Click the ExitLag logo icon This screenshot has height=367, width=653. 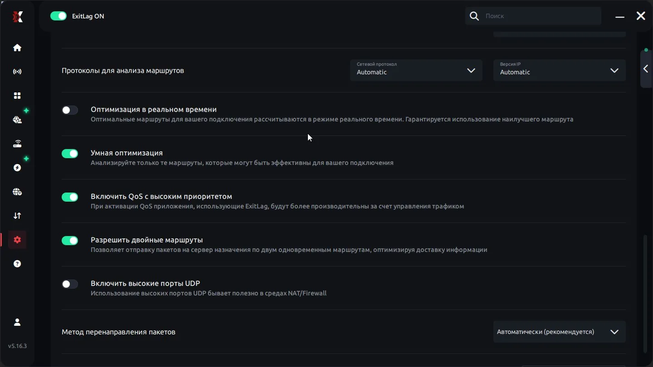(x=18, y=17)
